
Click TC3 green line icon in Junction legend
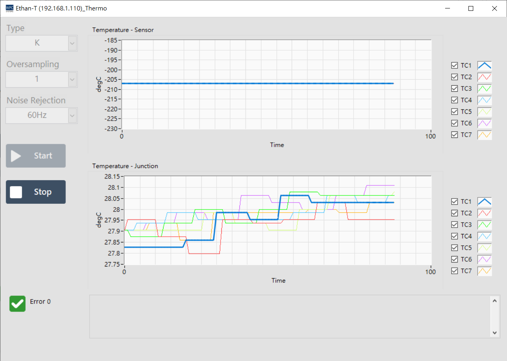tap(484, 225)
